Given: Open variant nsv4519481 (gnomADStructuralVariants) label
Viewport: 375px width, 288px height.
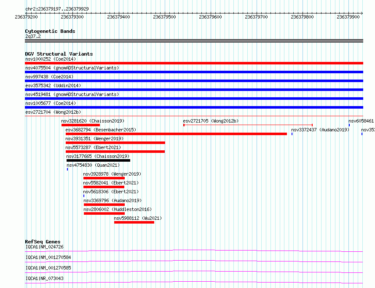Looking at the screenshot, I should pos(72,94).
